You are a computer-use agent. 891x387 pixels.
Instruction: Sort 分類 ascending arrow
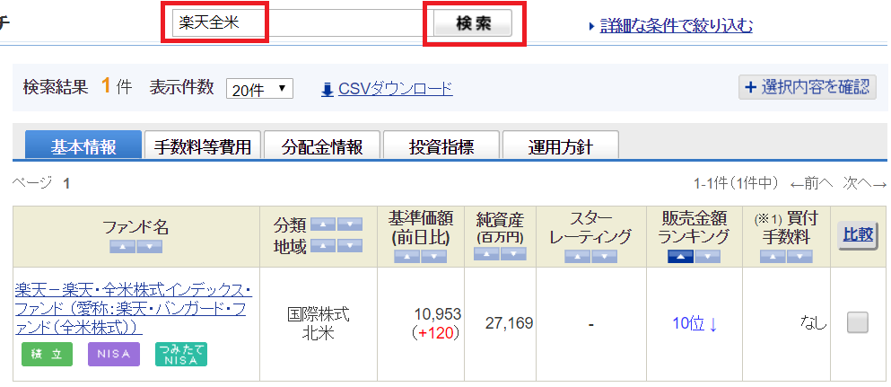(x=323, y=224)
